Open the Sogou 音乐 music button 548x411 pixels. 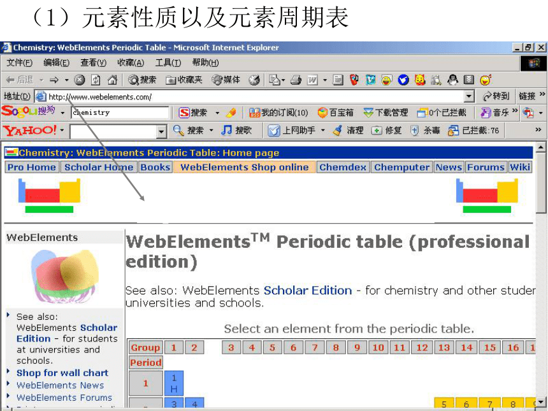coord(494,113)
